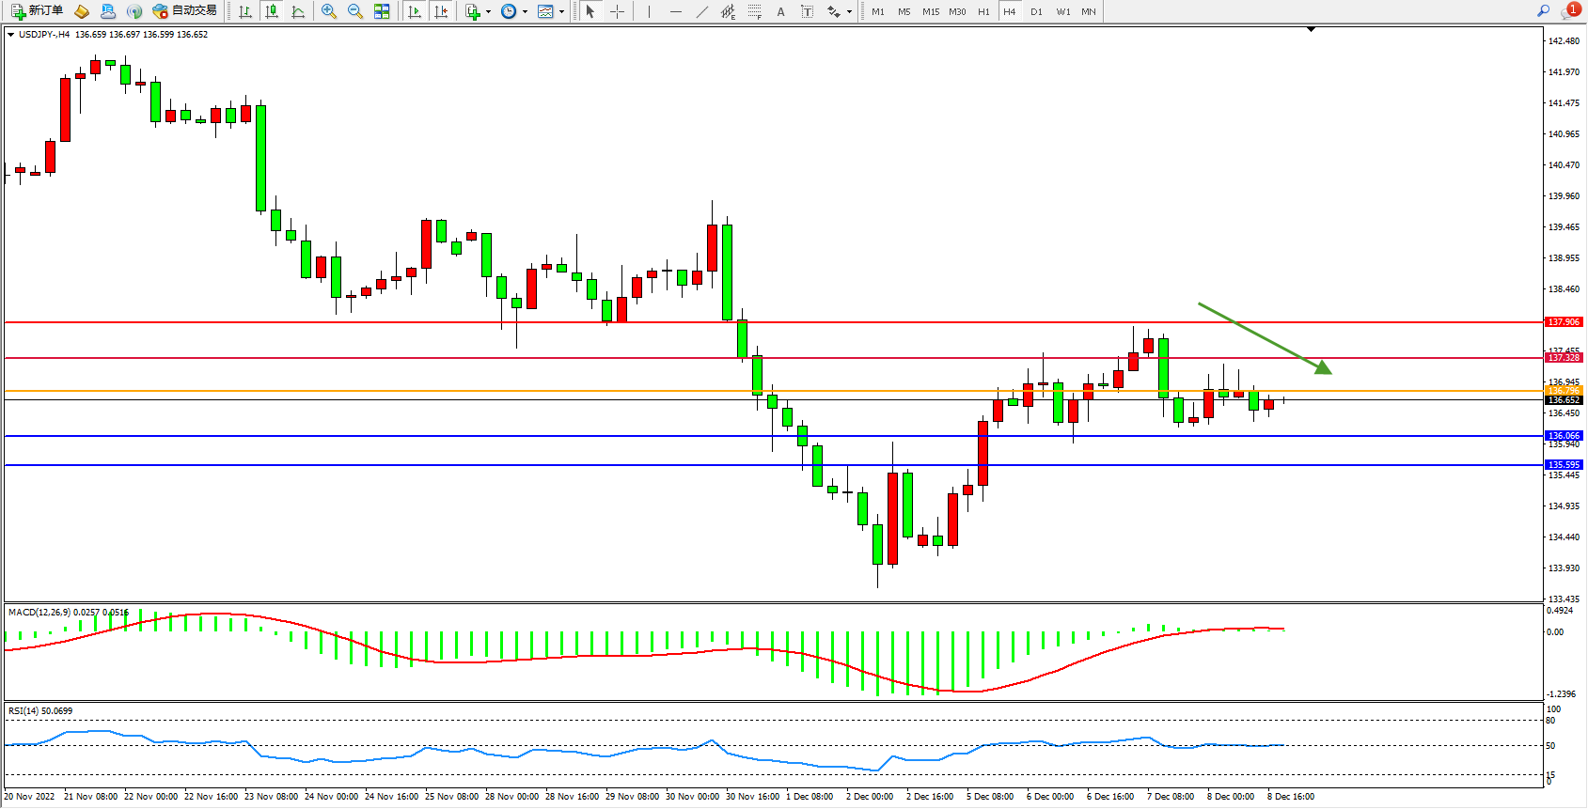This screenshot has height=809, width=1588.
Task: Pick the horizontal line tool
Action: 675,11
